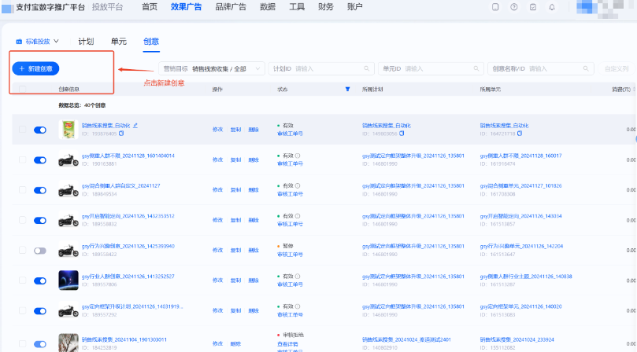
Task: Click the 自定义列 button
Action: pyautogui.click(x=617, y=68)
